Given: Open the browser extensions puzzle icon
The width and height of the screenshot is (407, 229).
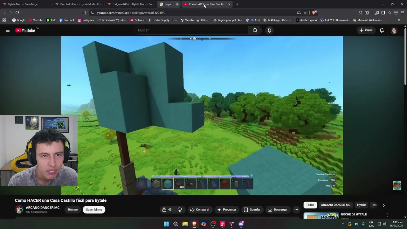Looking at the screenshot, I should [x=360, y=13].
